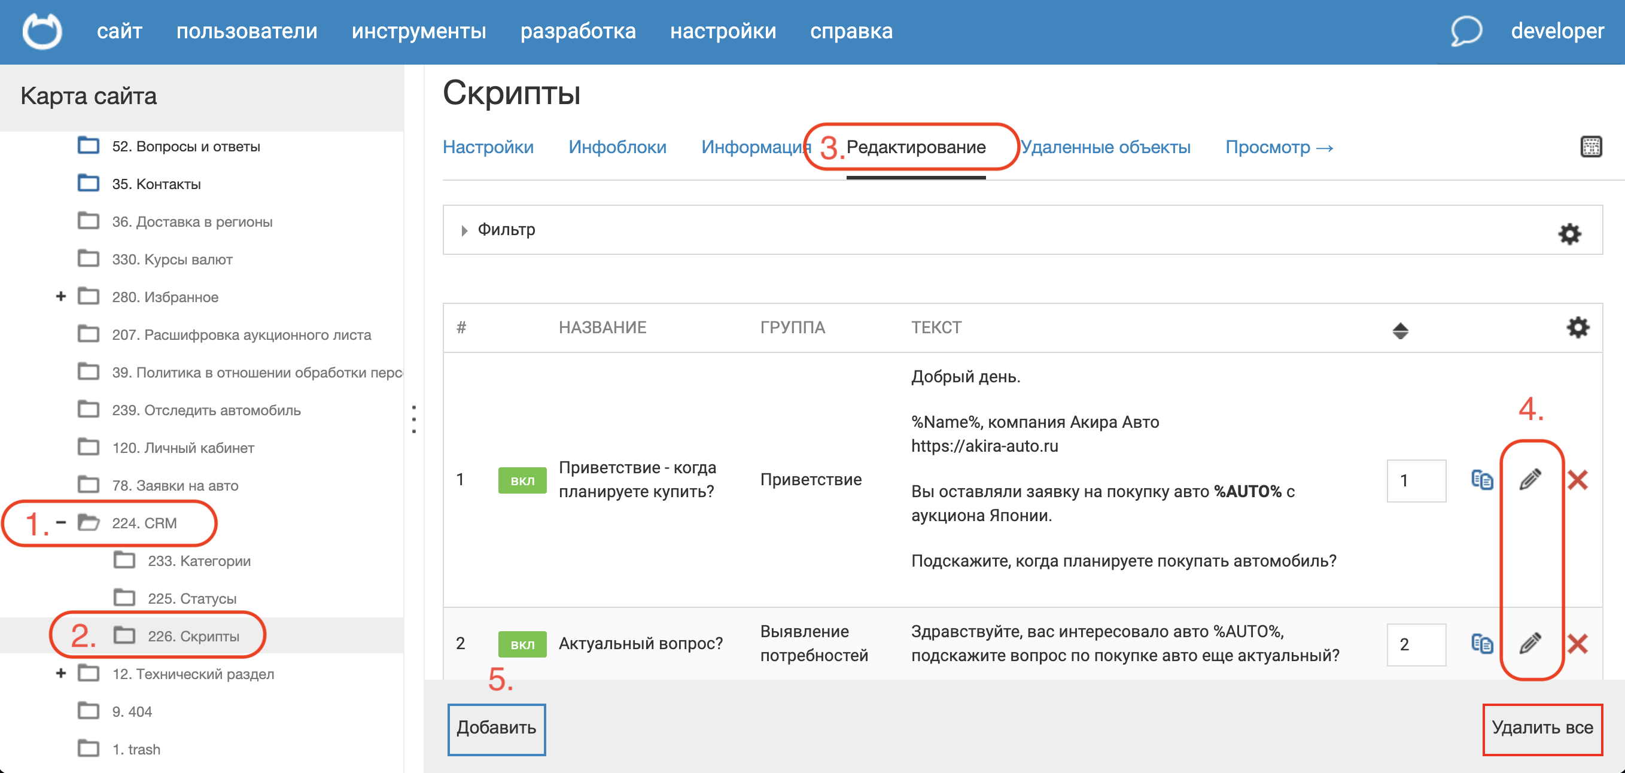This screenshot has width=1625, height=773.
Task: Click folder icon of 120. Личный кабинет
Action: 89,447
